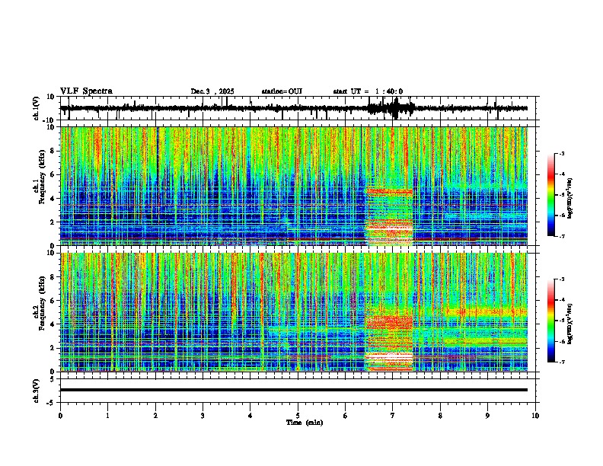Click the "VLF Spectra" plot title

click(x=86, y=91)
